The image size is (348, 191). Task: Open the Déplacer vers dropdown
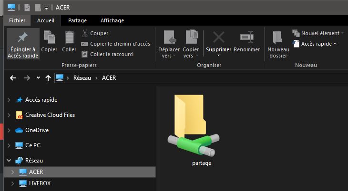pos(169,44)
